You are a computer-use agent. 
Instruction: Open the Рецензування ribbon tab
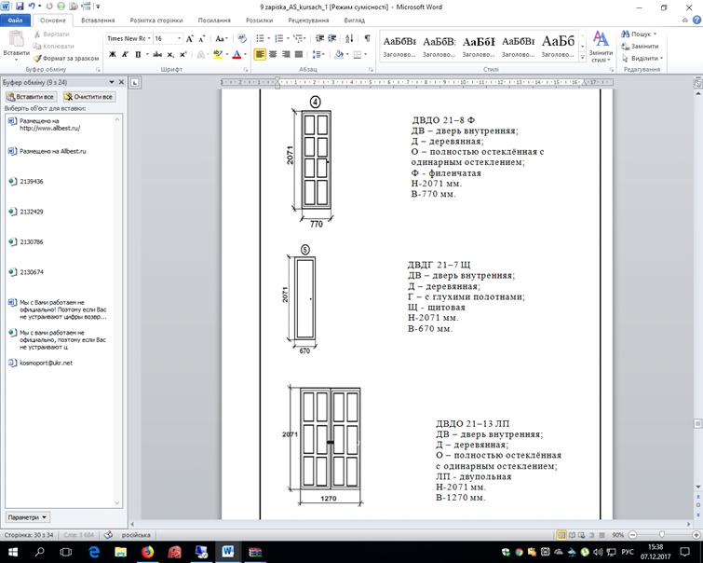307,20
